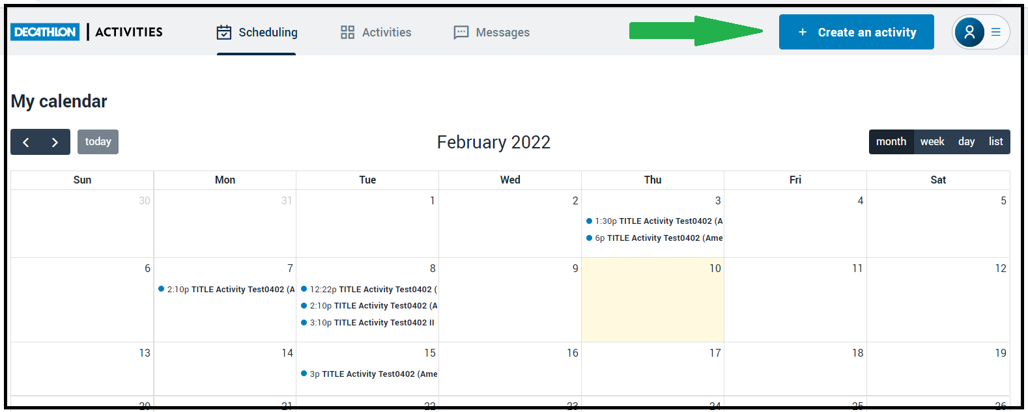Switch calendar to day view
The image size is (1028, 412).
[966, 142]
